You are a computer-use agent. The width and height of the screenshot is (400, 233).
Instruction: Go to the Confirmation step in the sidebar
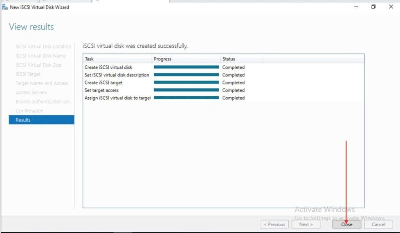tap(29, 111)
